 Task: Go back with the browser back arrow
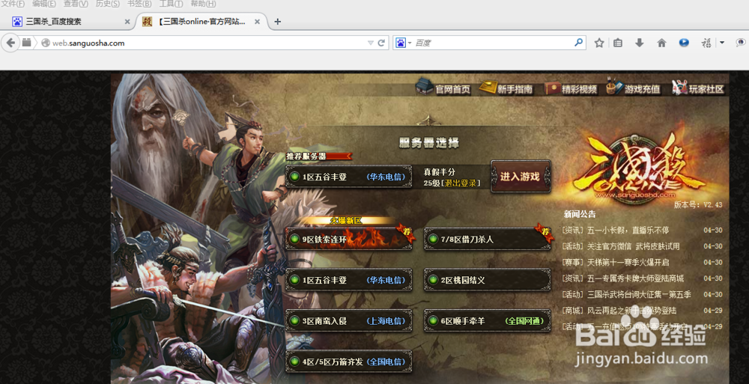click(x=10, y=43)
